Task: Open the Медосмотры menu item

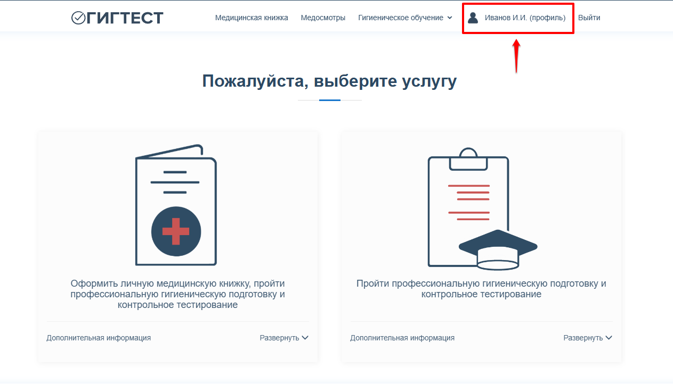Action: click(x=323, y=17)
